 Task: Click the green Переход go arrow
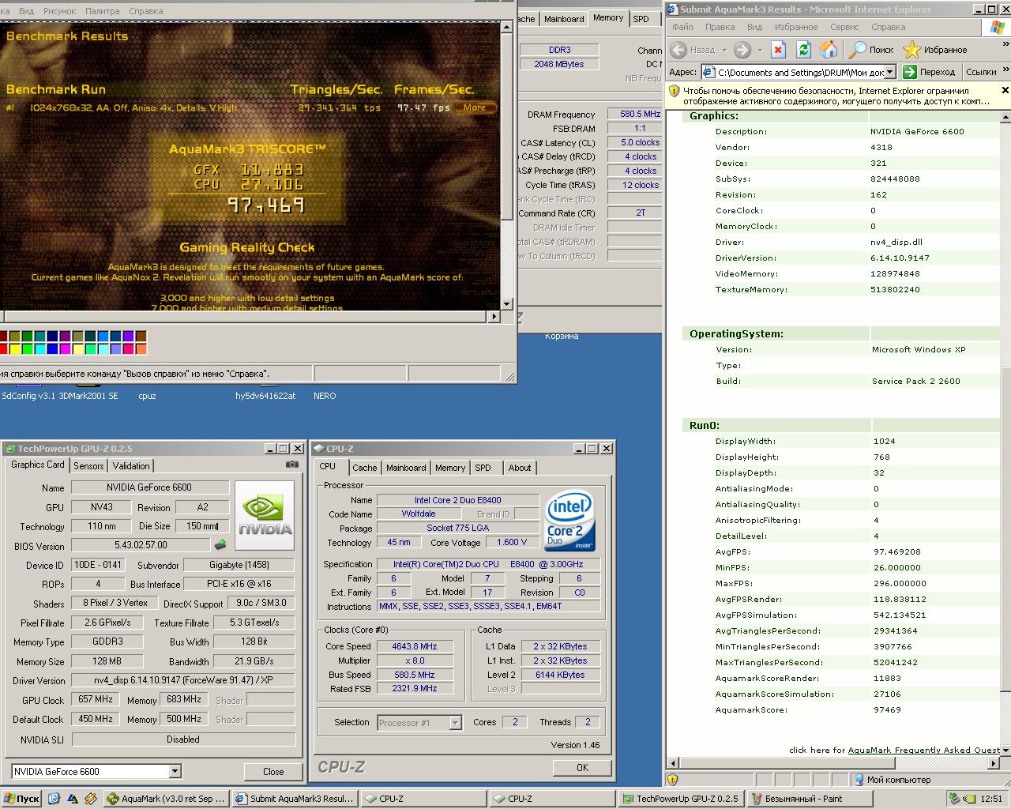click(910, 72)
